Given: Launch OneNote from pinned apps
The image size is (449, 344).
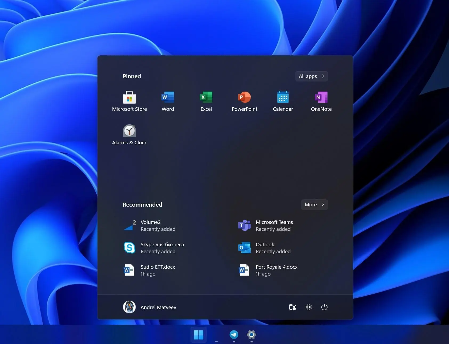Looking at the screenshot, I should pos(321,101).
